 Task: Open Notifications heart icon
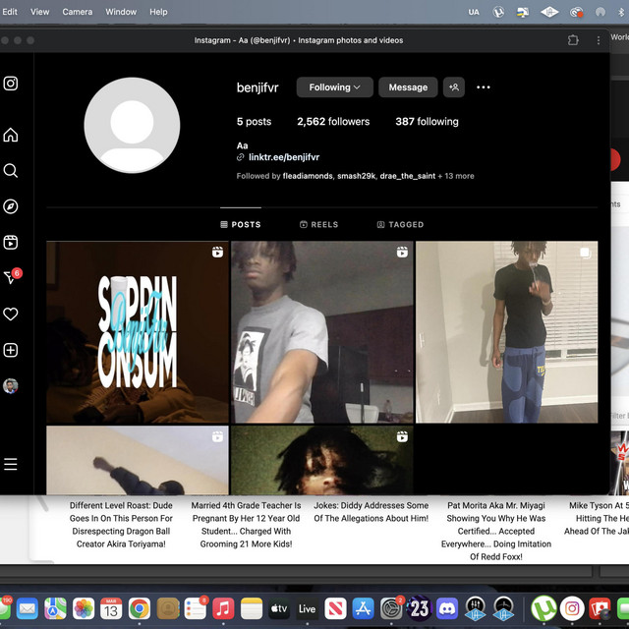point(11,314)
